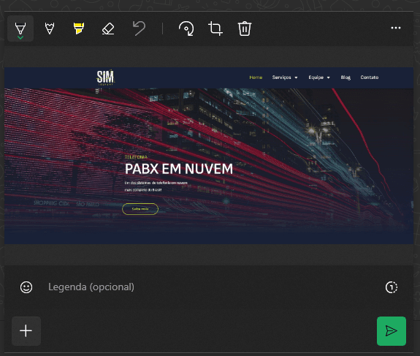420x356 pixels.
Task: Open the three-dot more options menu
Action: point(396,28)
